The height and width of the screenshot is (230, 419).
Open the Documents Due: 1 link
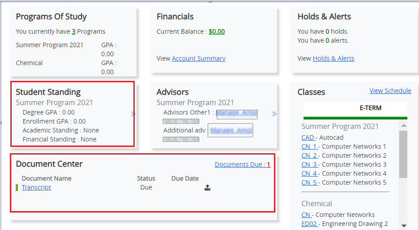[x=243, y=164]
